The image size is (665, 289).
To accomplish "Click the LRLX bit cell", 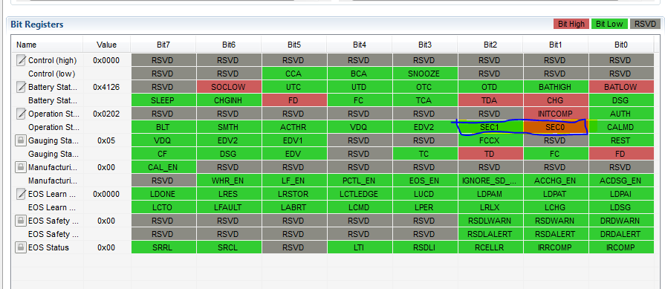I will [490, 207].
